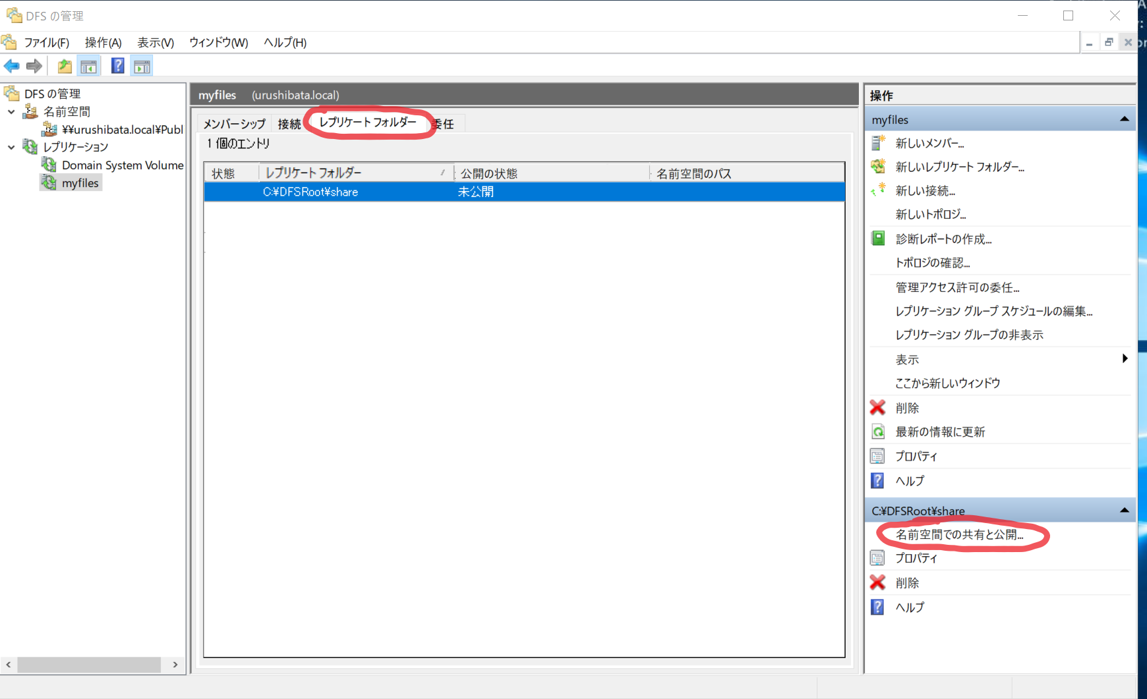
Task: Click the blue Help toolbar icon
Action: (118, 66)
